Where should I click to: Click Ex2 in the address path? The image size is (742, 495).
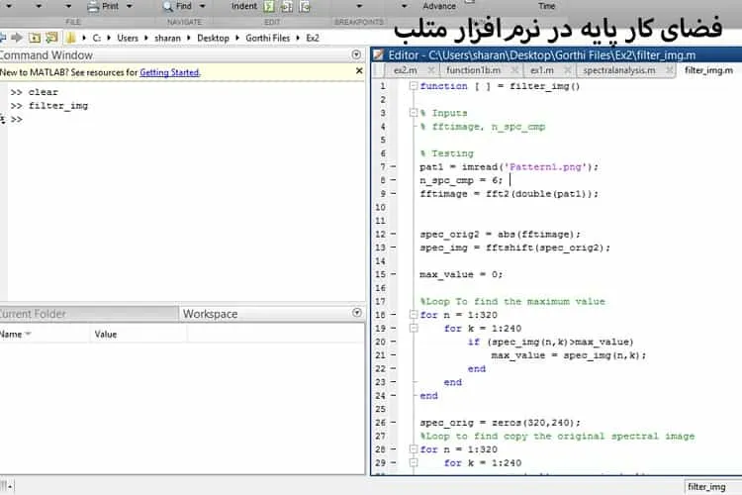[x=313, y=38]
